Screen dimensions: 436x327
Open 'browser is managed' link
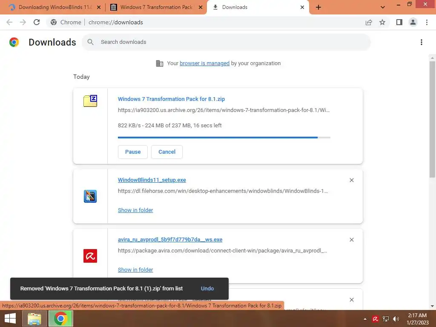click(205, 63)
